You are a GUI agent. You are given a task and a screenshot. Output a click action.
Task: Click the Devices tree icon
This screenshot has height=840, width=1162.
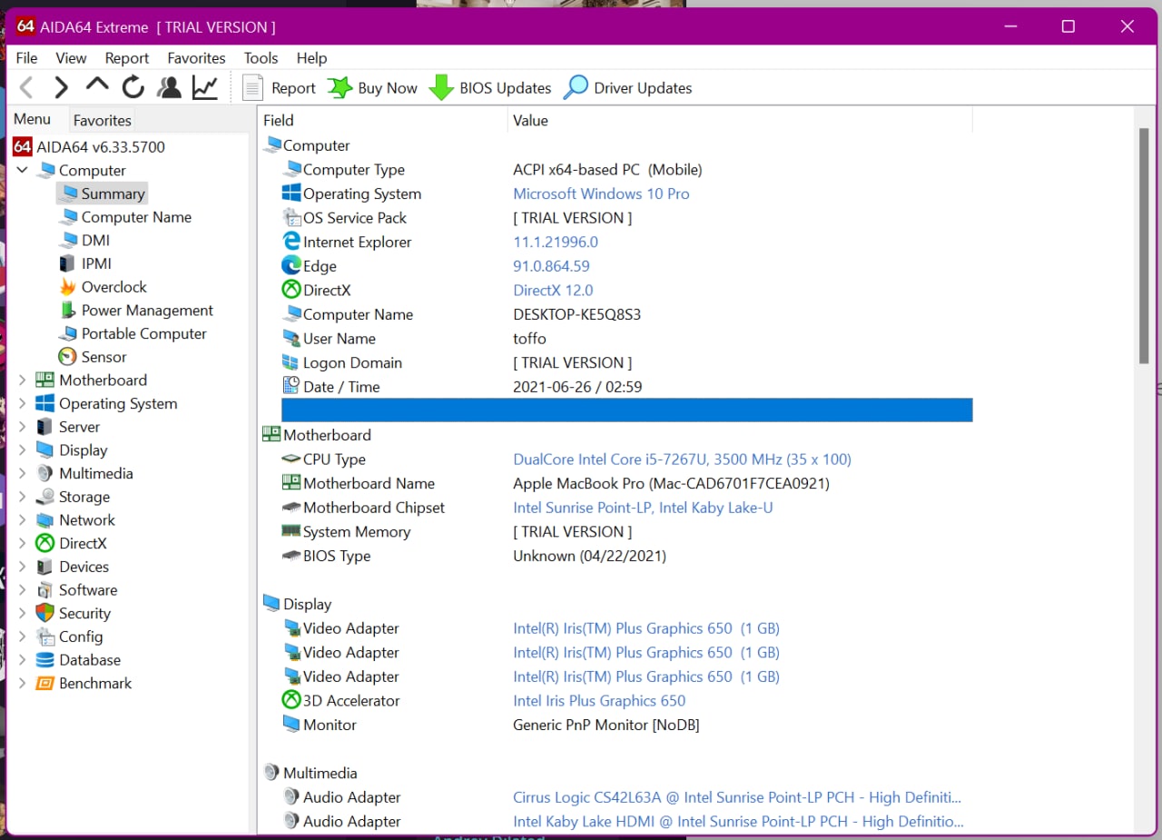tap(44, 567)
